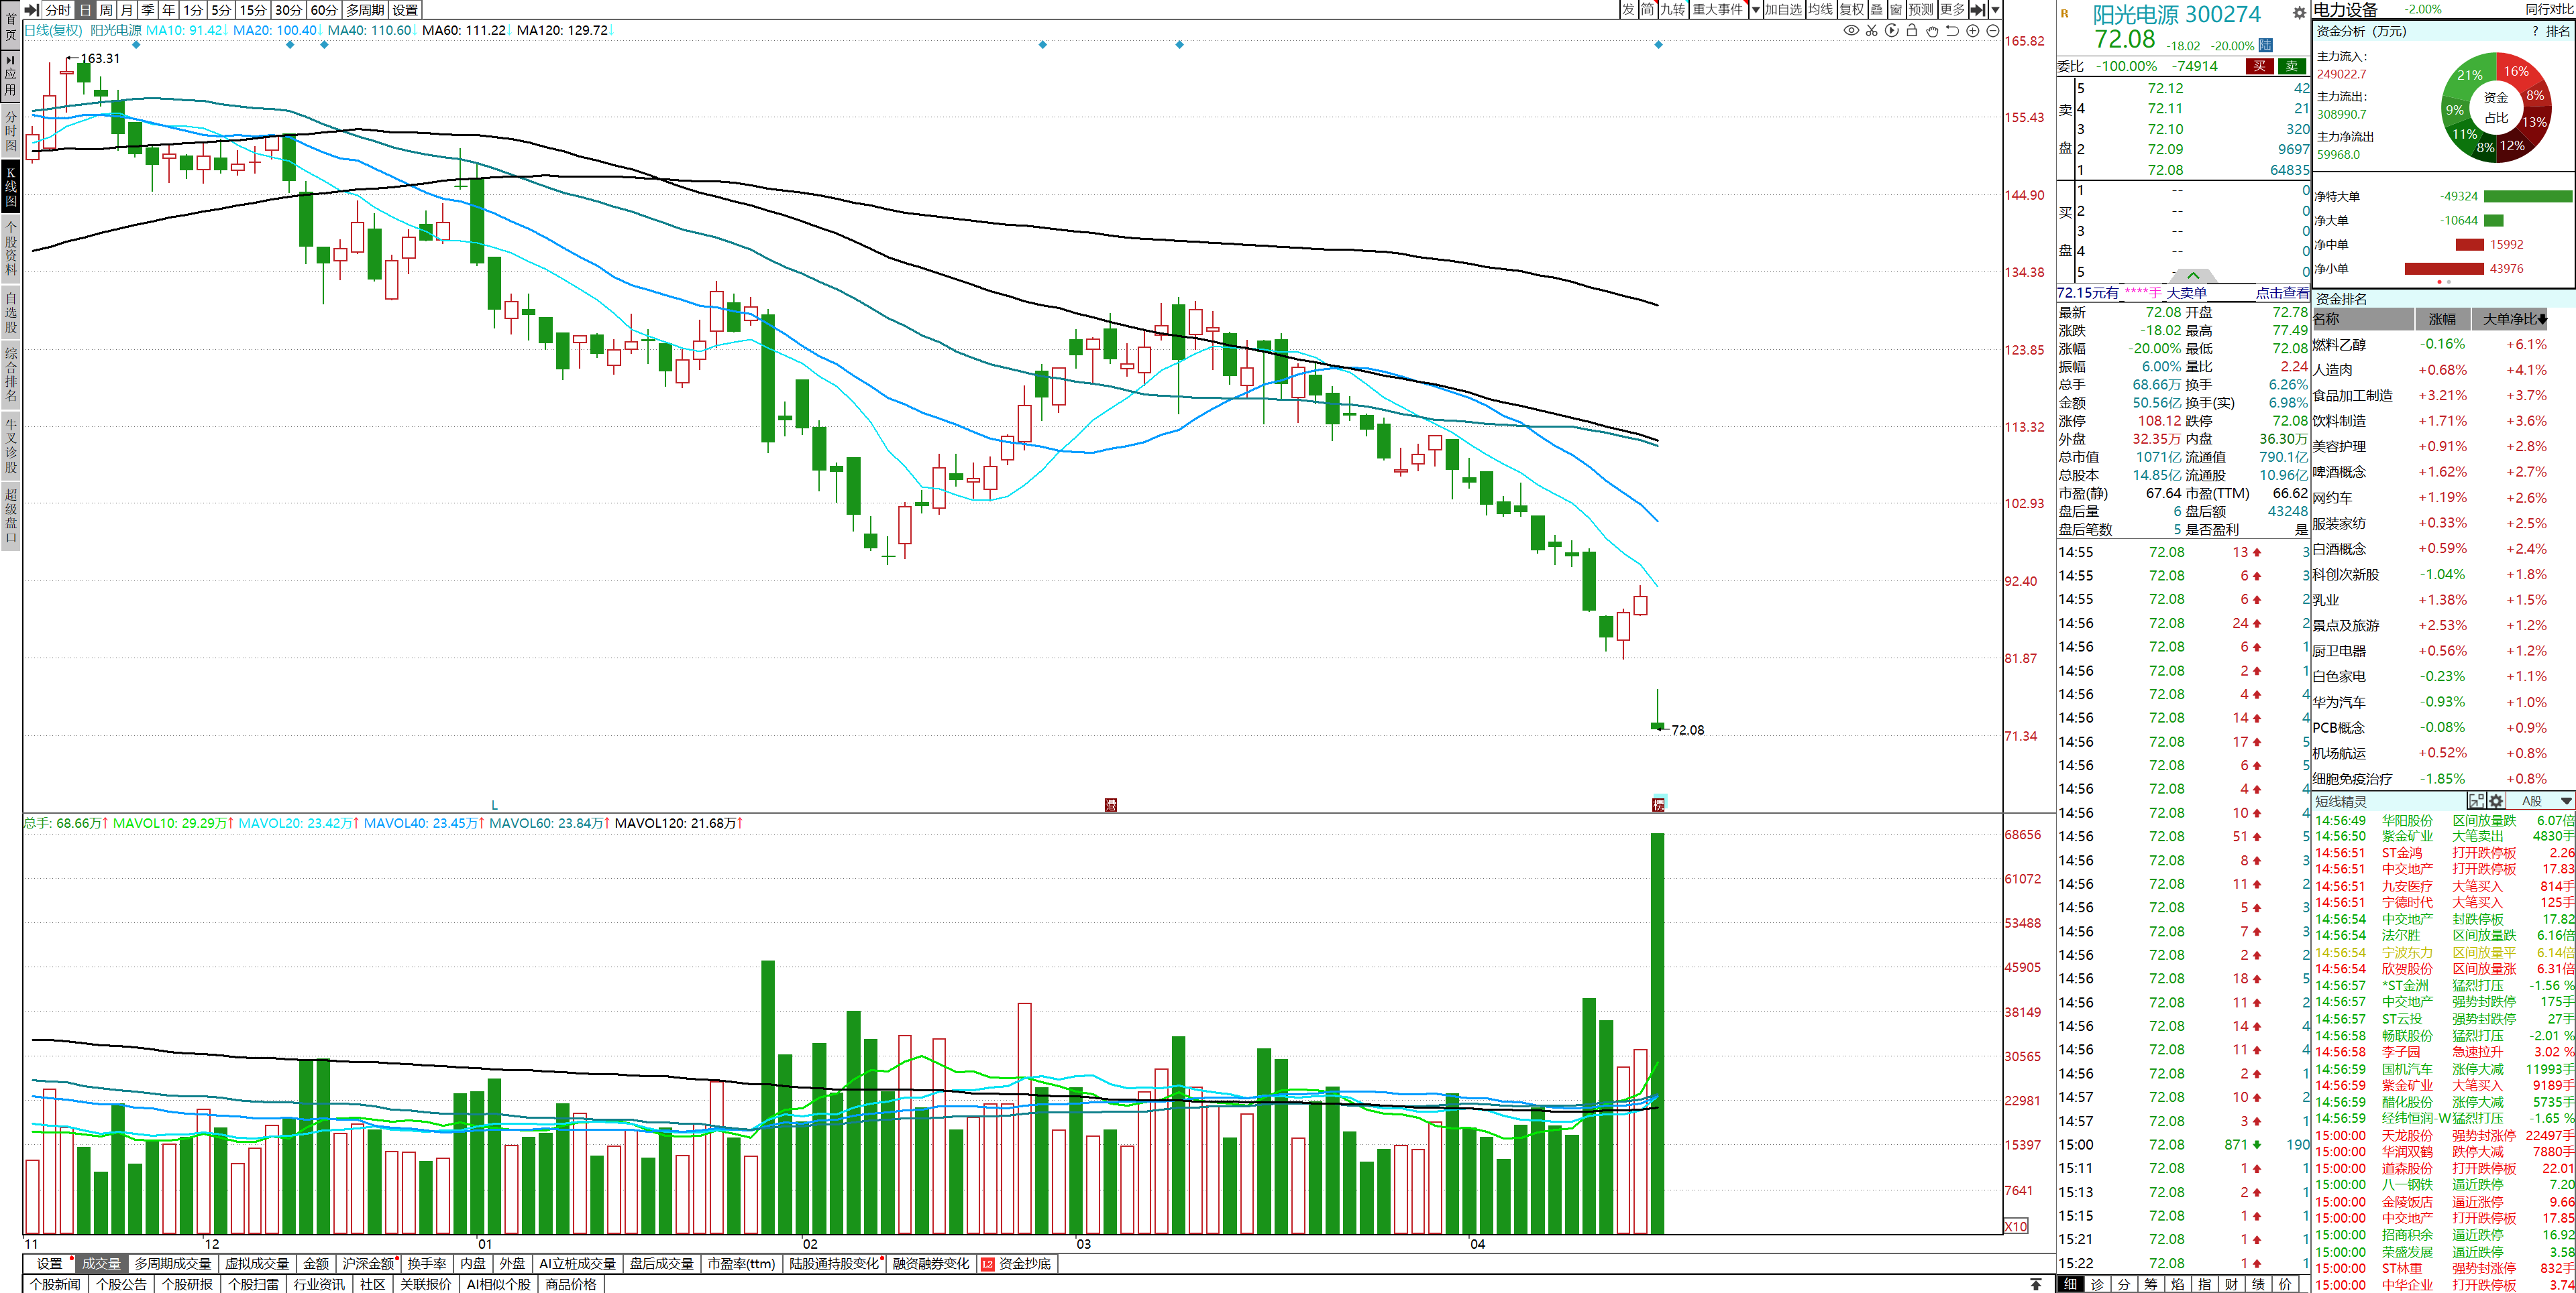The image size is (2576, 1293).
Task: Toggle the chart lock icon
Action: coord(1912,31)
